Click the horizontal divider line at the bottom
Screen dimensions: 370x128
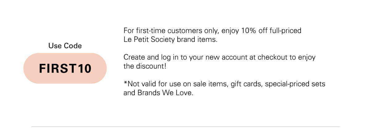185,126
